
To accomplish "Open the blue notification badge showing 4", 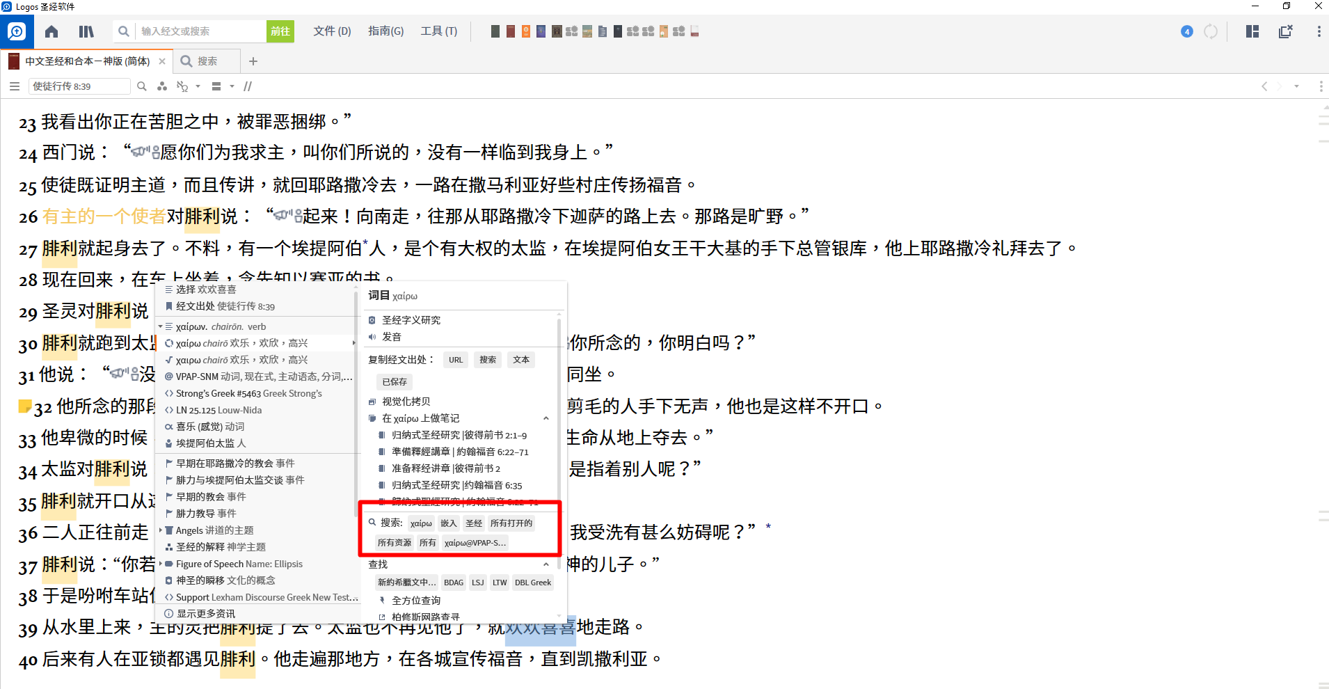I will tap(1187, 31).
